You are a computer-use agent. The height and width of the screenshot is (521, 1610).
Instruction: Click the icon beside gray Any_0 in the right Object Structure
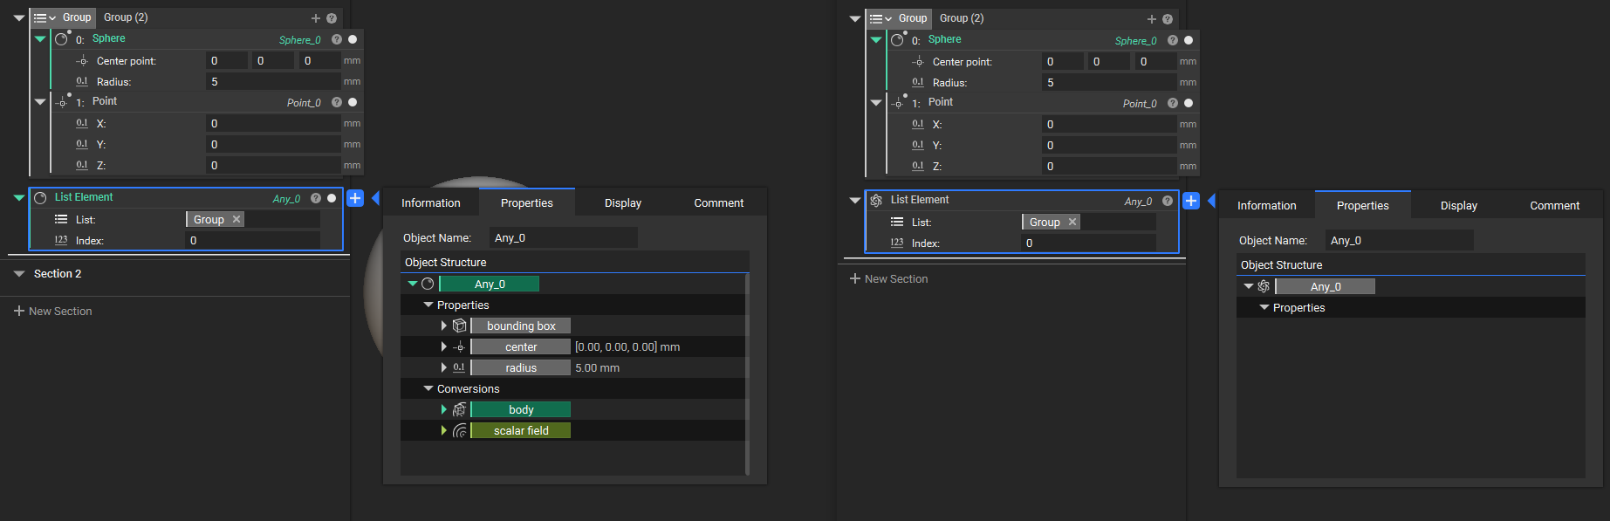tap(1264, 286)
